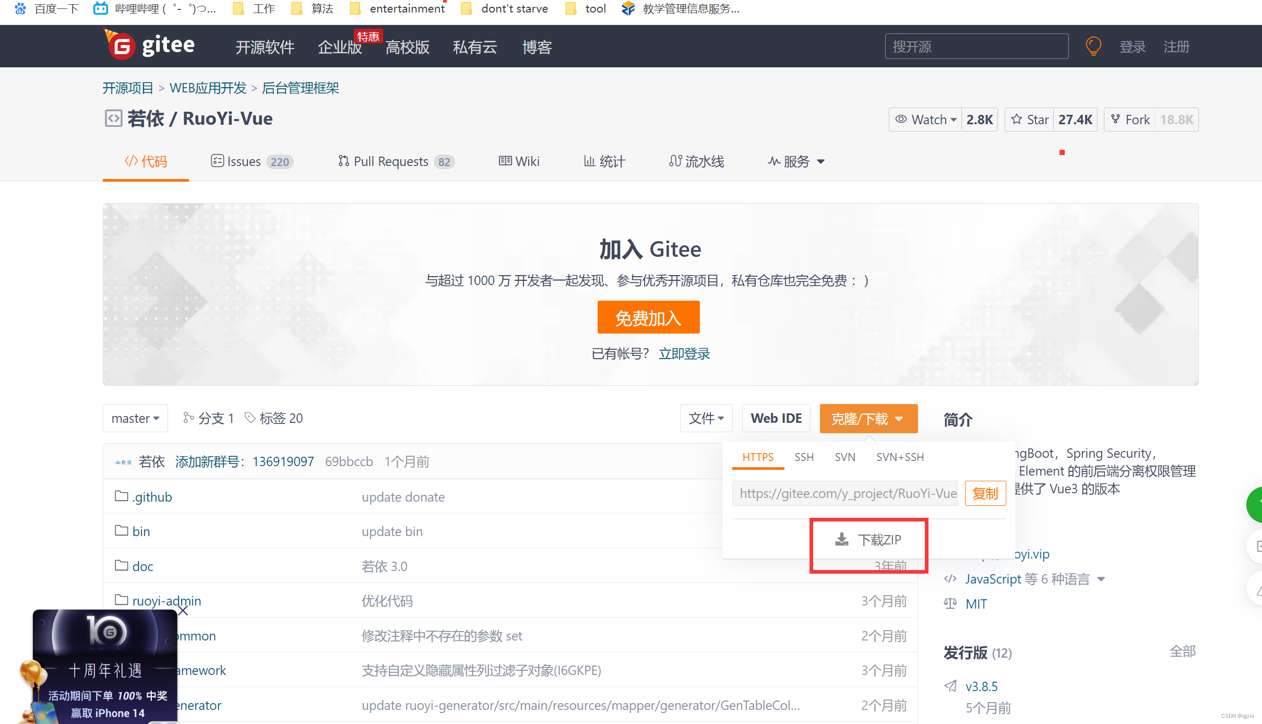Click the WEB应用开发 breadcrumb
Image resolution: width=1262 pixels, height=724 pixels.
click(x=208, y=88)
